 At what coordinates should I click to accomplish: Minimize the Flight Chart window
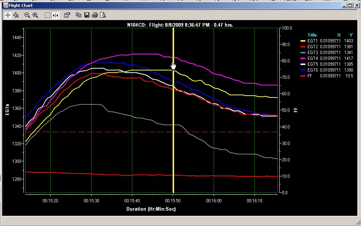[x=344, y=5]
